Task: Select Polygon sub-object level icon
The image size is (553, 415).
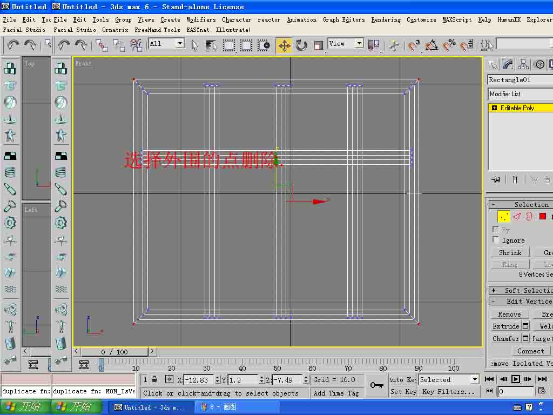Action: [x=543, y=216]
